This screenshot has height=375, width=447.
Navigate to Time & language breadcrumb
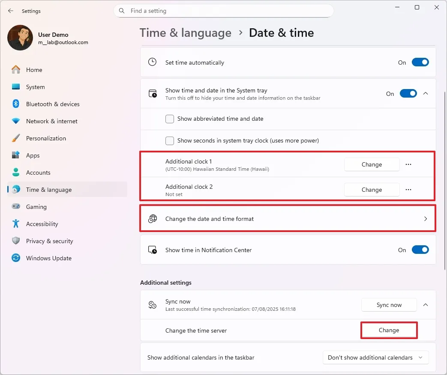point(185,33)
